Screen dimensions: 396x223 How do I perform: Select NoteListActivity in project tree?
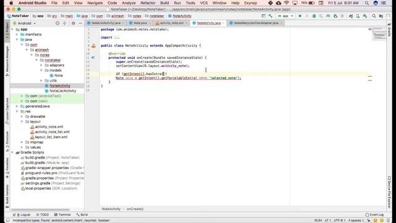tap(62, 91)
